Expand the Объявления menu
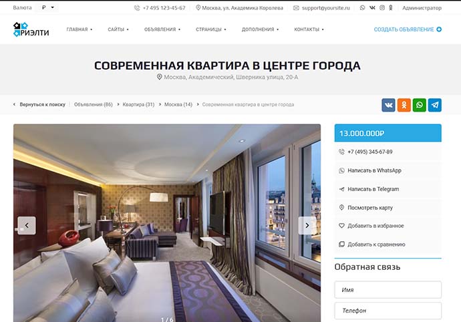 click(162, 29)
